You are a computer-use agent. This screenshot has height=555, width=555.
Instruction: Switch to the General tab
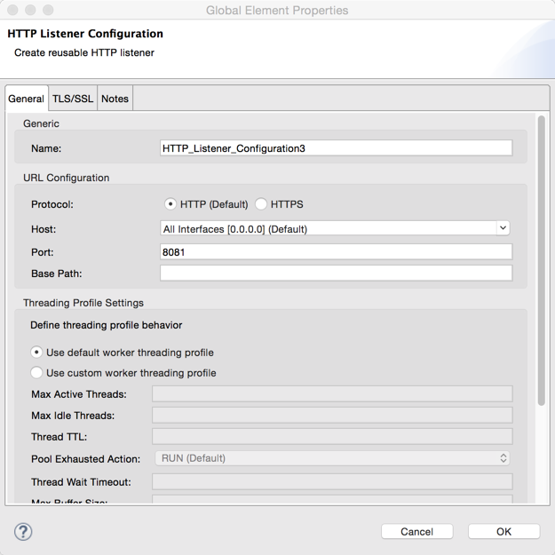(x=26, y=99)
